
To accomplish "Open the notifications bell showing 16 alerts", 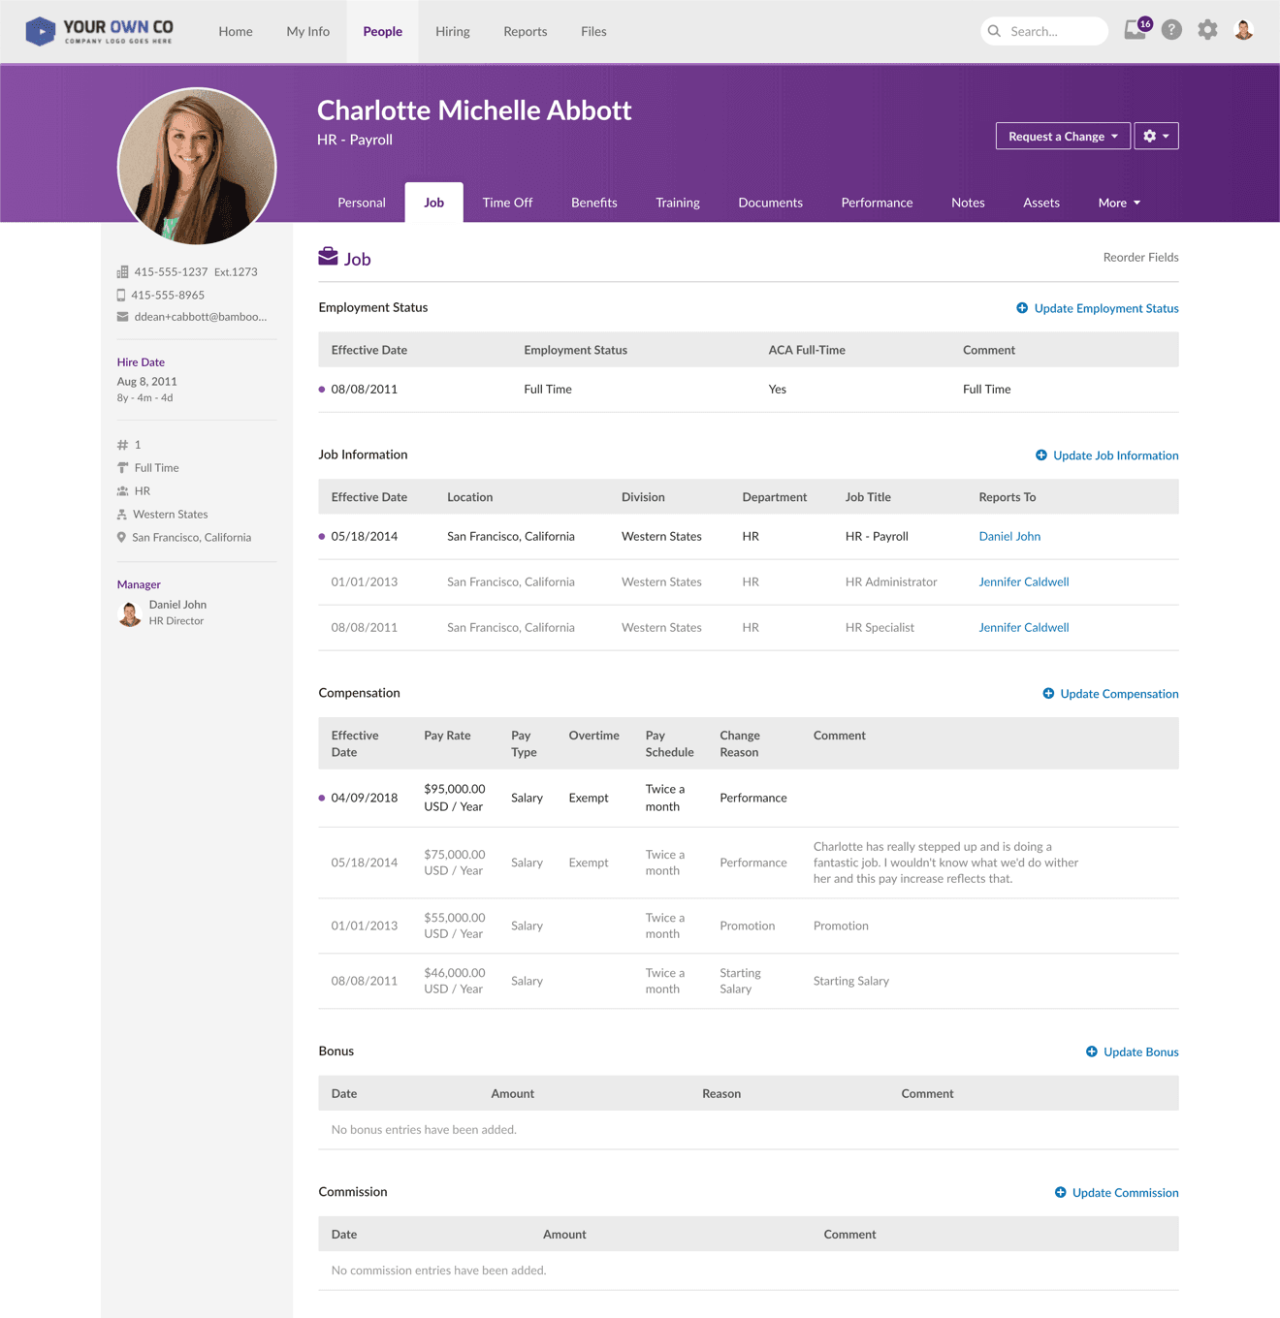I will click(1134, 30).
